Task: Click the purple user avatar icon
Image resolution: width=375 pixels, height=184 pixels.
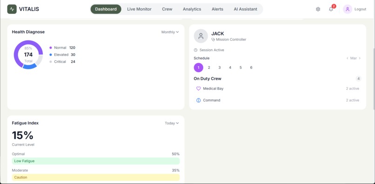Action: tap(348, 9)
